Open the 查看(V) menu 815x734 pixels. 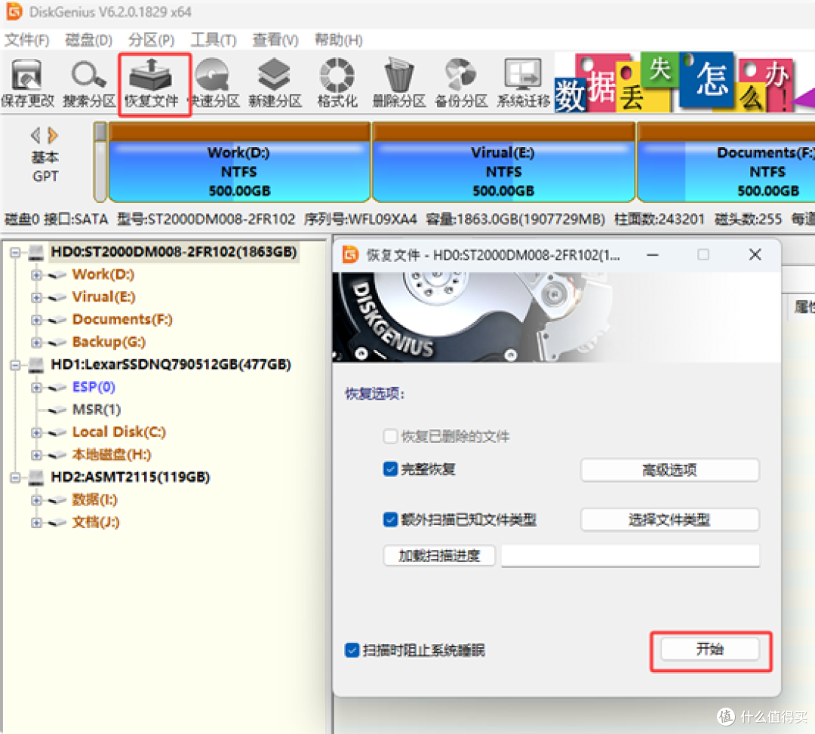[x=275, y=40]
